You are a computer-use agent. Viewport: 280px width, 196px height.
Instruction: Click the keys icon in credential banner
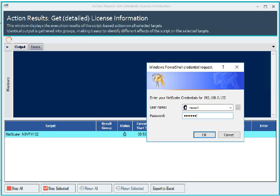tap(158, 81)
